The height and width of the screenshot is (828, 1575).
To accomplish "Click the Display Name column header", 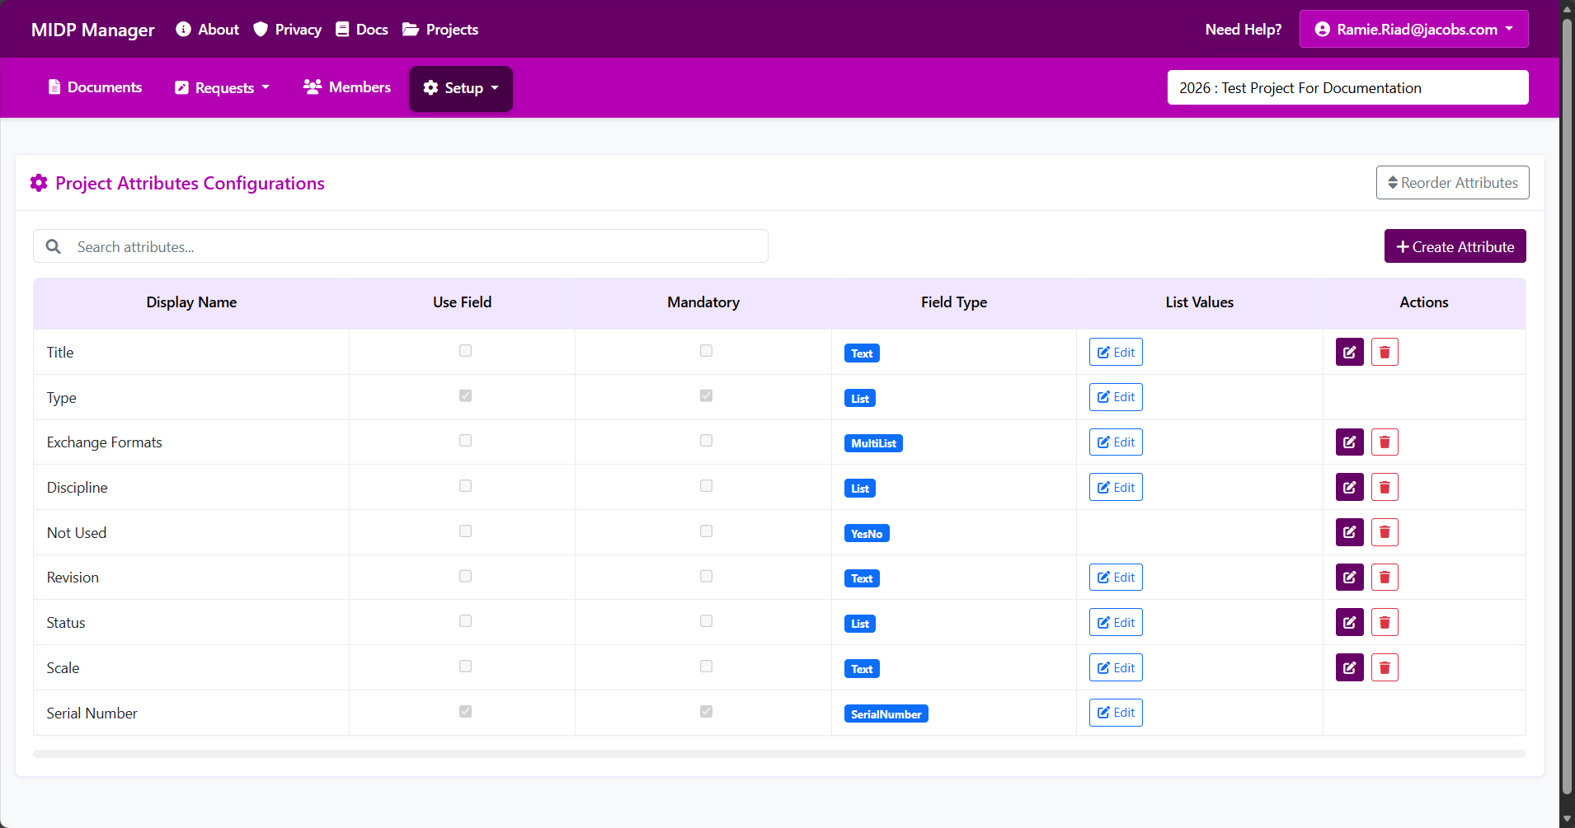I will tap(191, 302).
